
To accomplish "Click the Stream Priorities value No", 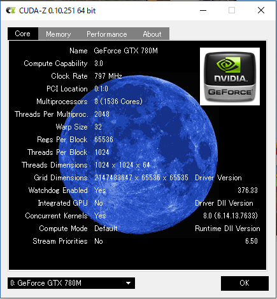I will point(99,241).
